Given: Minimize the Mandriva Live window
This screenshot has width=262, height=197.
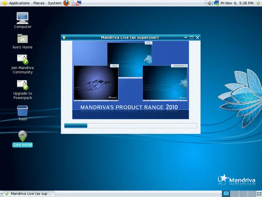Looking at the screenshot, I should coord(186,37).
